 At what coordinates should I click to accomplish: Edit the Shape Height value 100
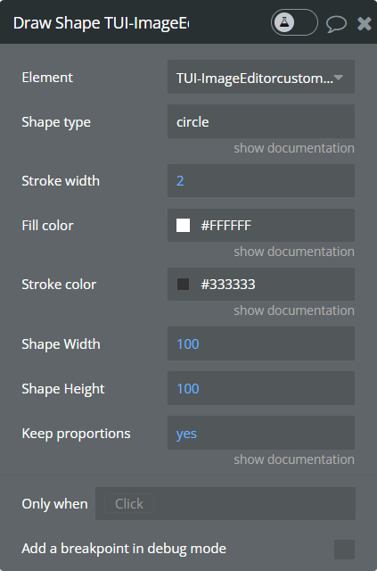(x=261, y=388)
